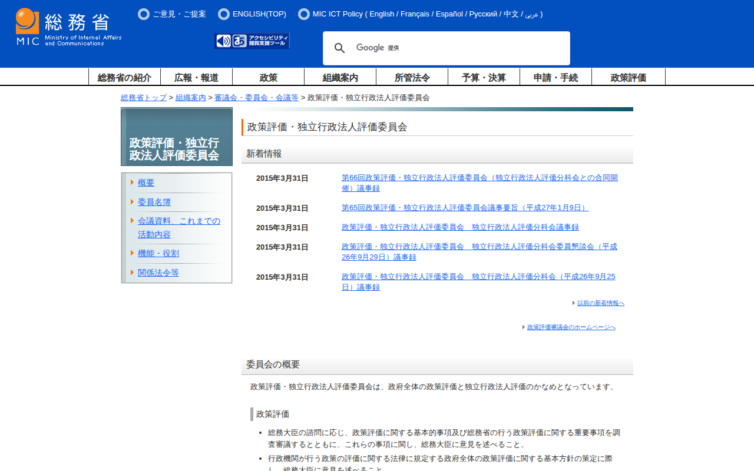Click the circle icon beside MIC ICT Policy
Image resolution: width=754 pixels, height=471 pixels.
304,14
